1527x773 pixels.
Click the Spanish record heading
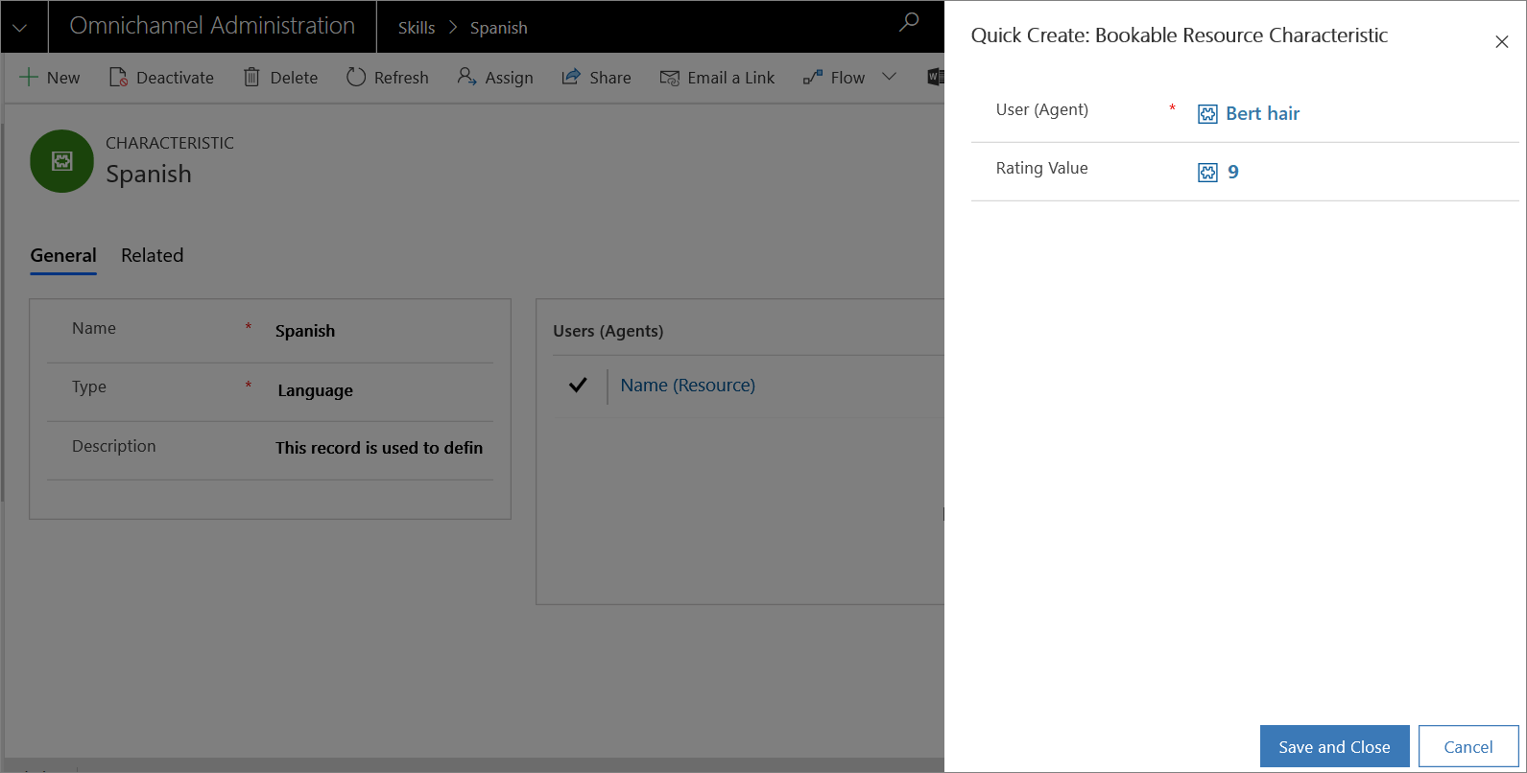pyautogui.click(x=149, y=174)
